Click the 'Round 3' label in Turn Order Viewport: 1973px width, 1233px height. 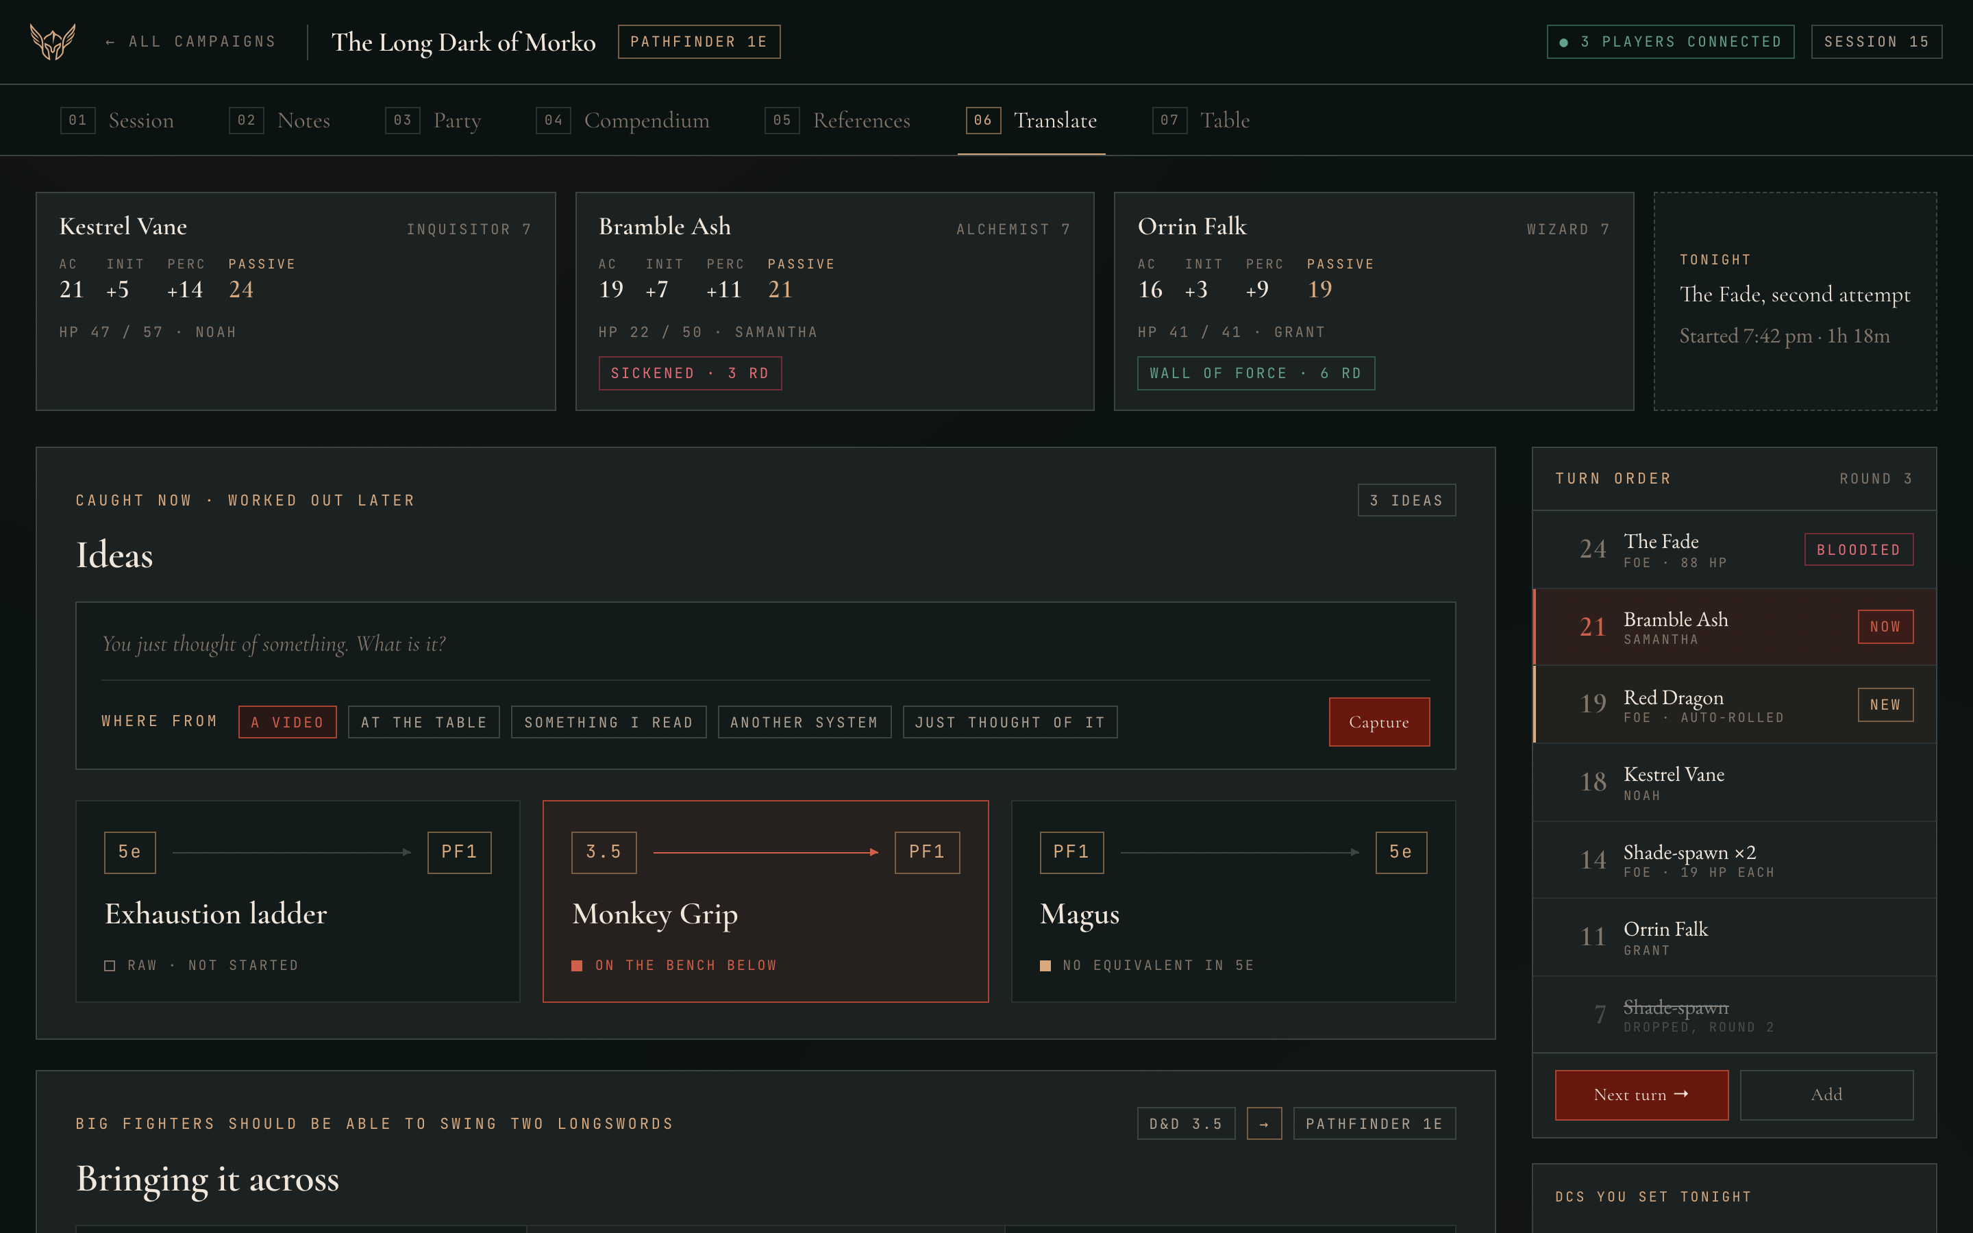click(x=1875, y=479)
